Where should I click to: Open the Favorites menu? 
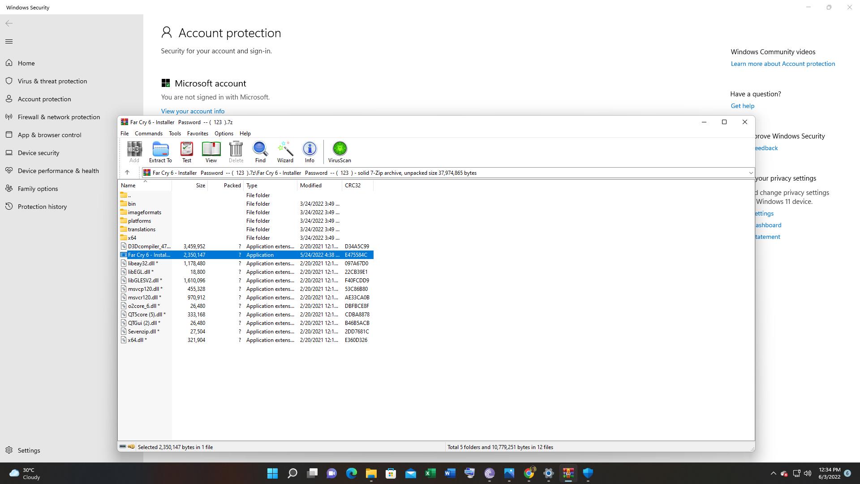(x=198, y=134)
